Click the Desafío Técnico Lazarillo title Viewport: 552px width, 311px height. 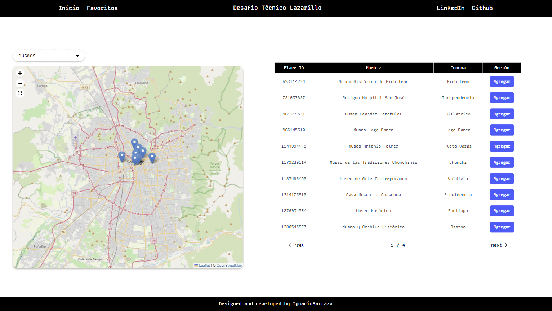tap(277, 8)
